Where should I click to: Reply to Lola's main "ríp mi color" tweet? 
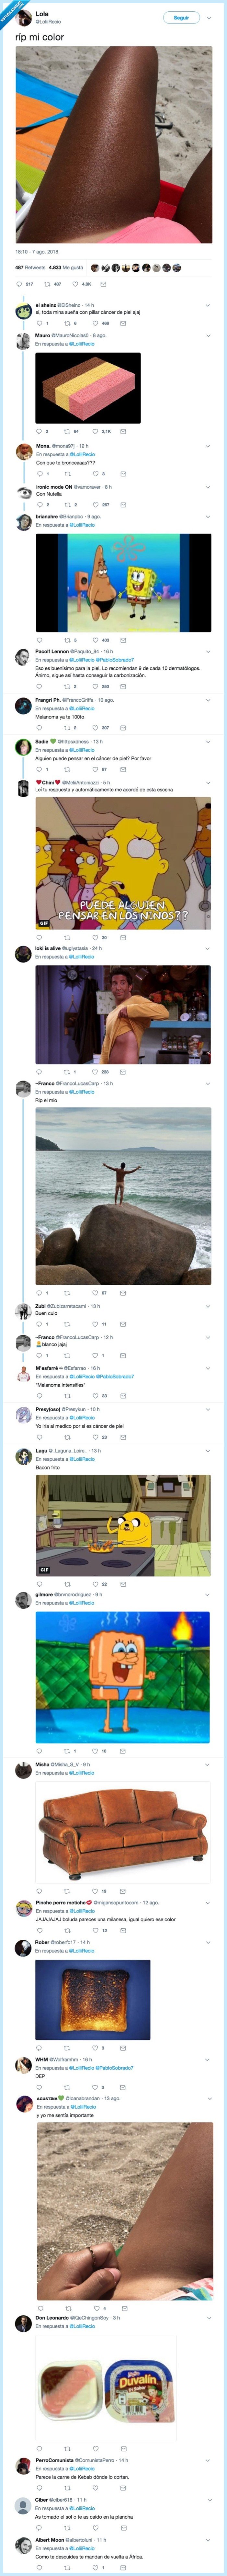click(19, 284)
